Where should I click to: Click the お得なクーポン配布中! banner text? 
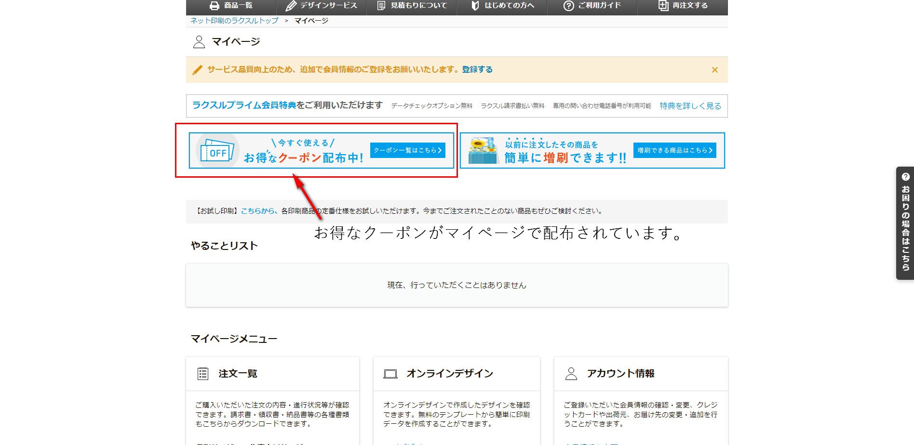(x=303, y=158)
